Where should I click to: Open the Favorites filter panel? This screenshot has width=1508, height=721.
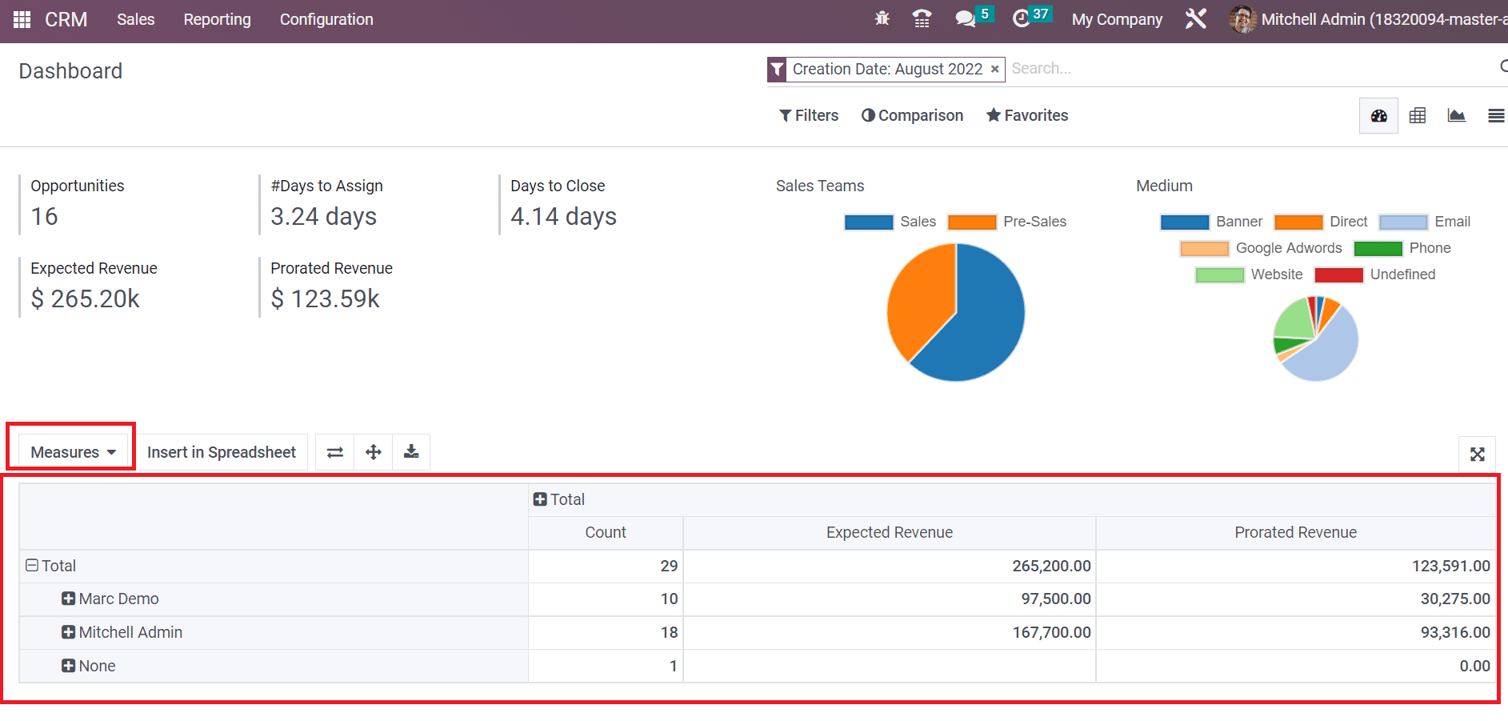click(x=1026, y=115)
